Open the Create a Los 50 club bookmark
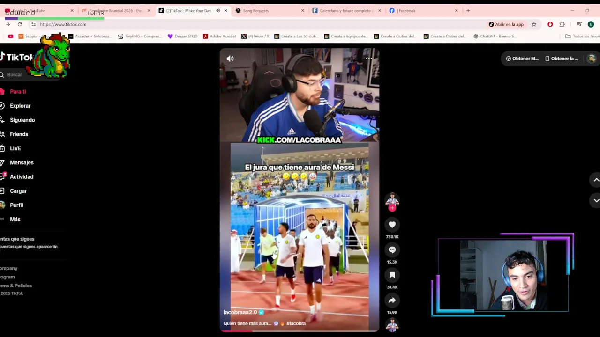Image resolution: width=600 pixels, height=337 pixels. tap(296, 36)
